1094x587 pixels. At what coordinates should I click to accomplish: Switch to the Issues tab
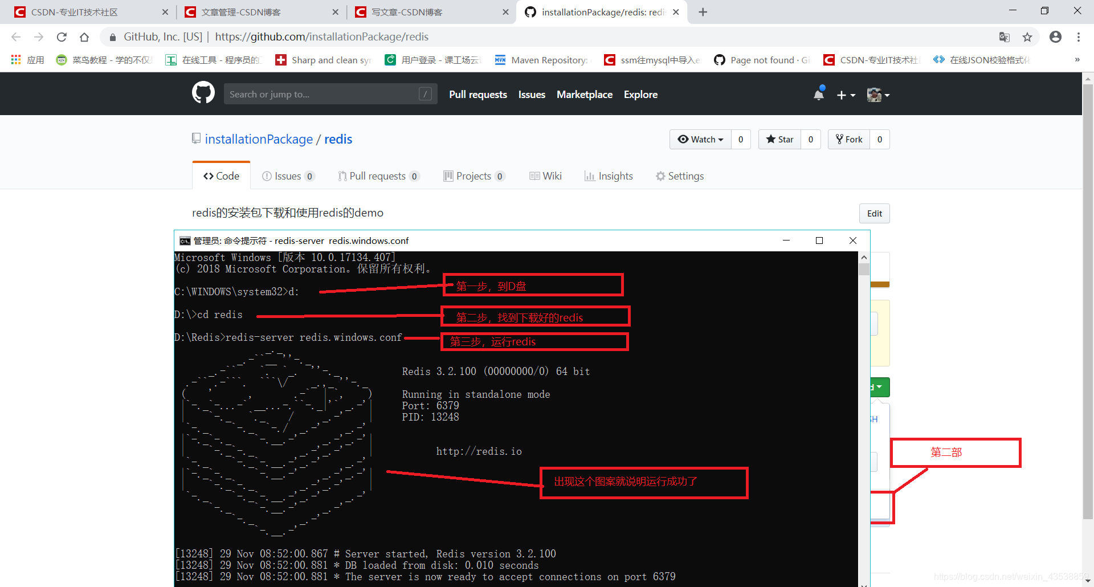[x=288, y=176]
